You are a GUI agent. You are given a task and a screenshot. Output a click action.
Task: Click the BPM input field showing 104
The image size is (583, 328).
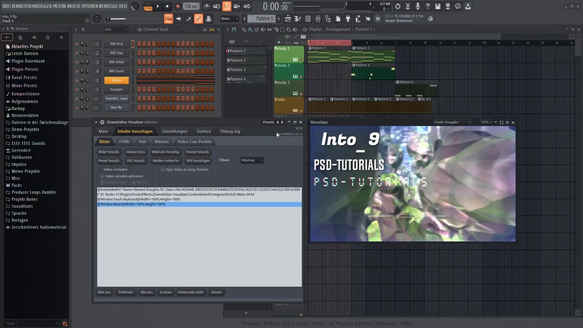click(x=191, y=6)
